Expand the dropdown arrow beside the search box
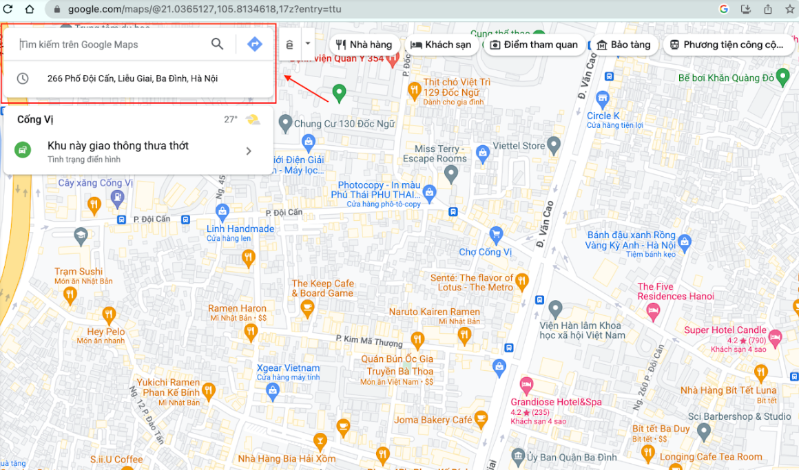799x470 pixels. [308, 44]
